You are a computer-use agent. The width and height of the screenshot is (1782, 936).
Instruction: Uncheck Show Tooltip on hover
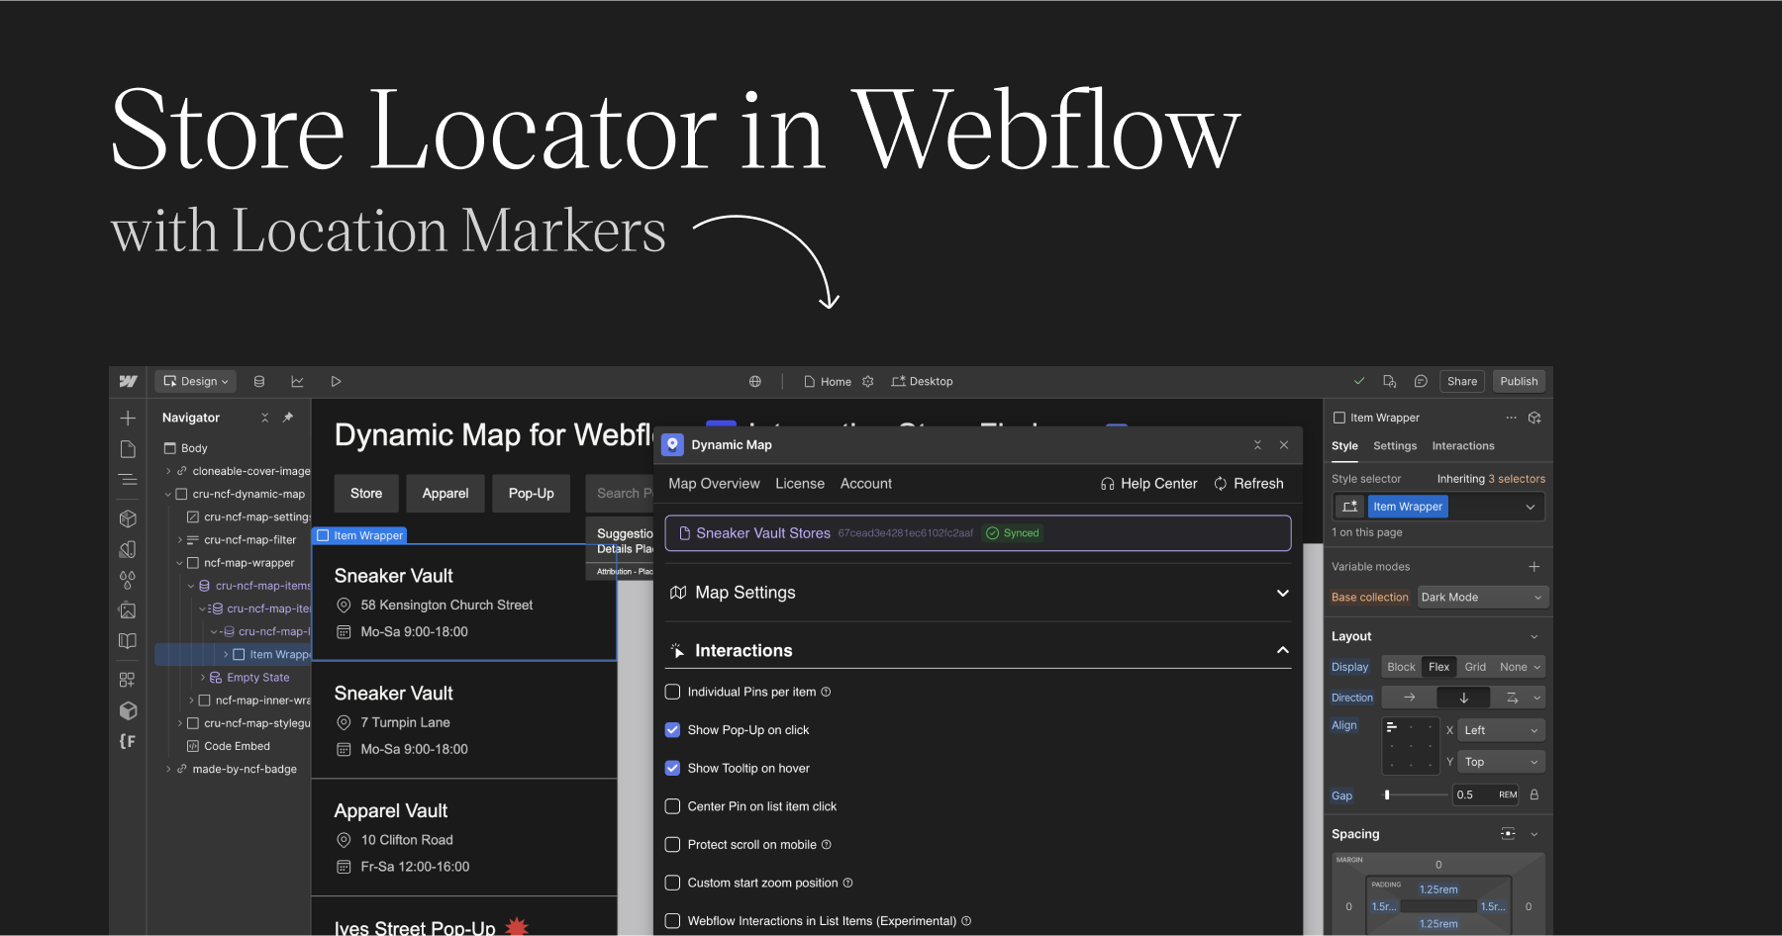tap(672, 768)
